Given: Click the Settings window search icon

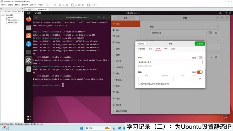Looking at the screenshot, I should [114, 18].
